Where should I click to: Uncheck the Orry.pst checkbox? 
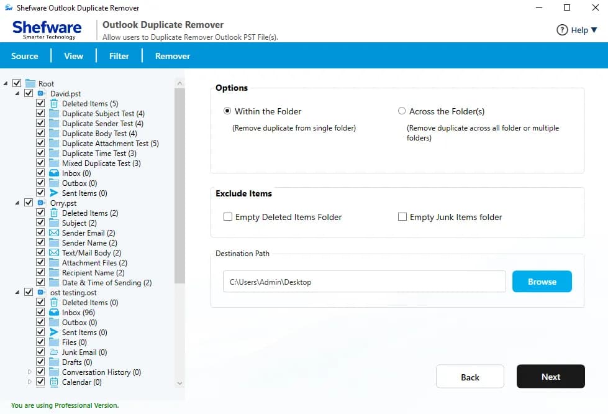pos(29,203)
